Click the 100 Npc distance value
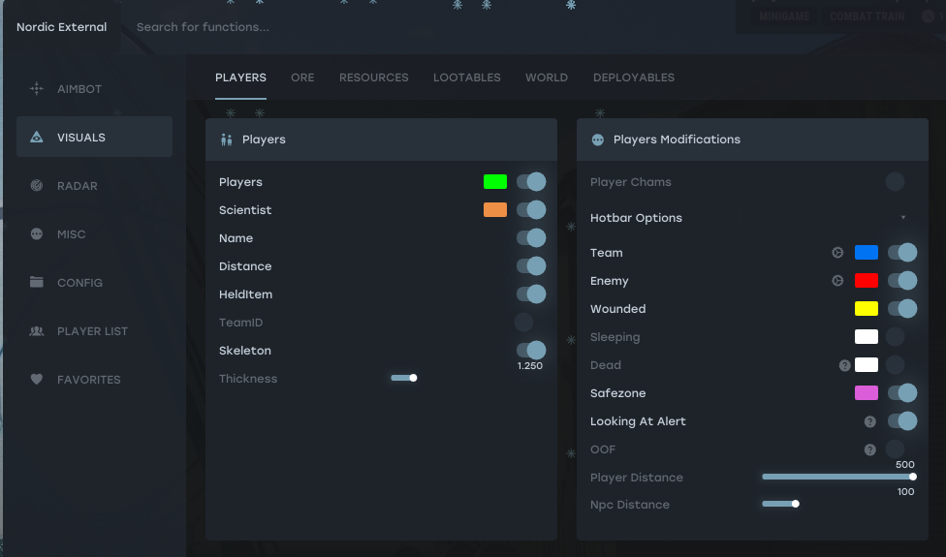 tap(905, 492)
